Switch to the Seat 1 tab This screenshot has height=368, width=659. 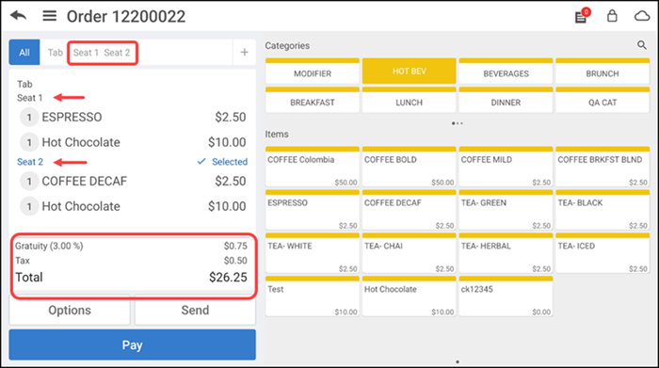[x=86, y=53]
